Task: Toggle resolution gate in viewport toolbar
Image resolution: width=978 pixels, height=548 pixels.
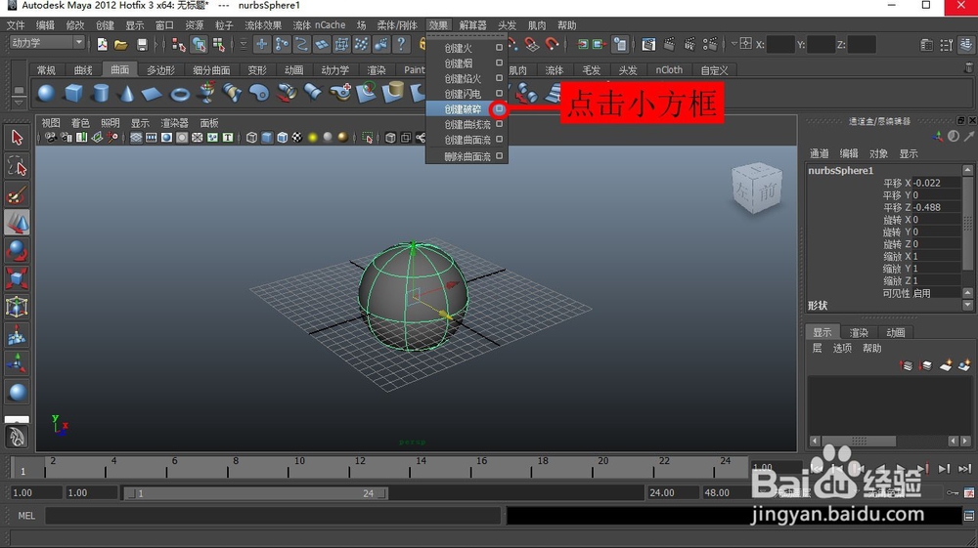Action: click(x=166, y=138)
